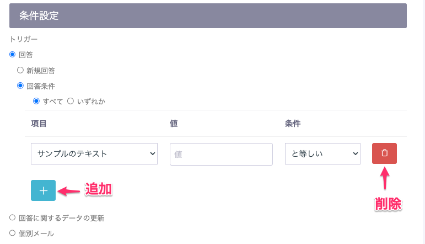Select the 回答 trigger radio button

point(12,55)
